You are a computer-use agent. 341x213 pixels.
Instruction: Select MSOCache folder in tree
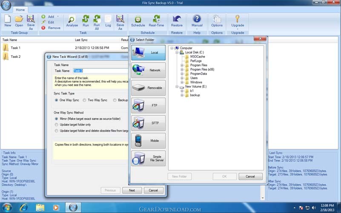click(198, 57)
